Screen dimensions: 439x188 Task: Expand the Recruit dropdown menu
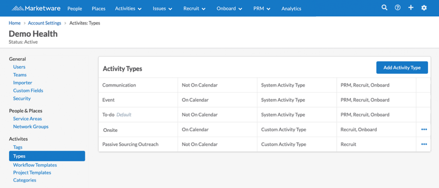[x=195, y=9]
